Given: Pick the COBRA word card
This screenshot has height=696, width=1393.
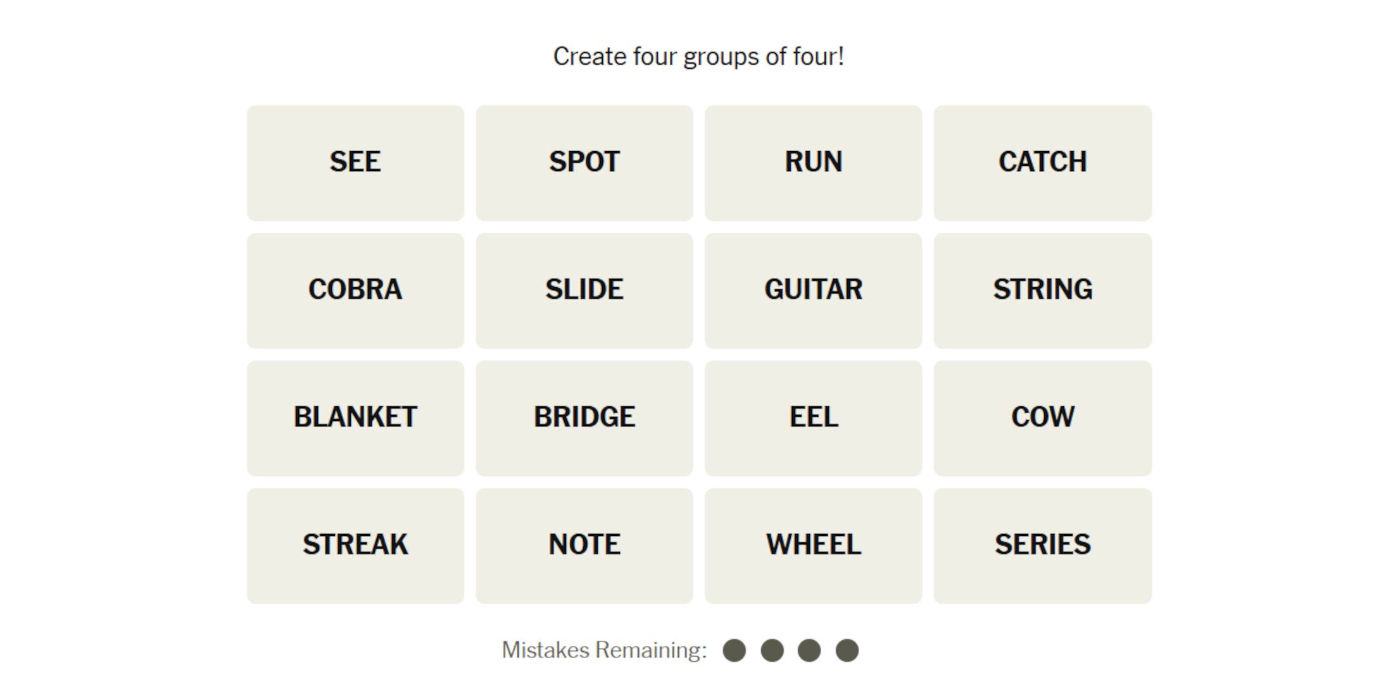Looking at the screenshot, I should click(355, 290).
